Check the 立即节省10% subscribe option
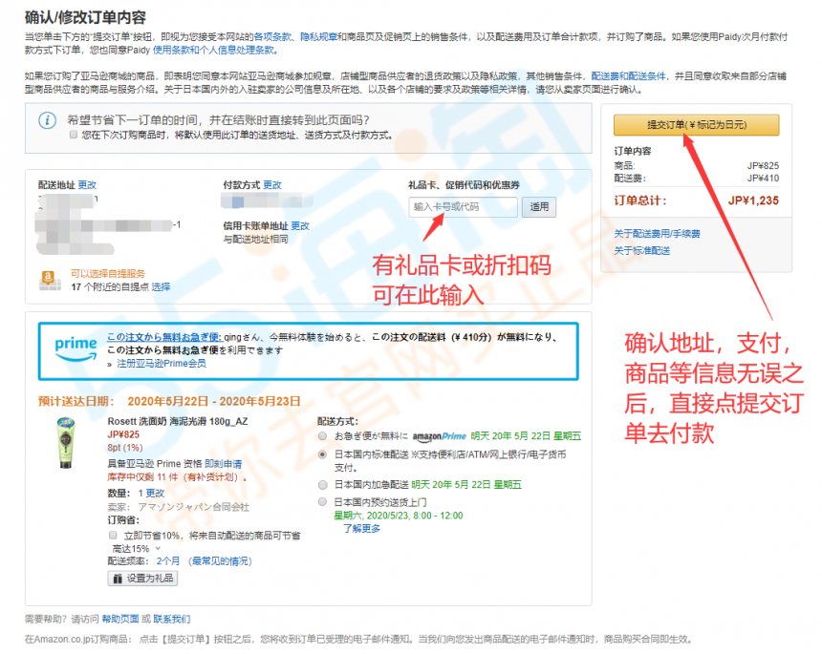The image size is (822, 654). (113, 536)
